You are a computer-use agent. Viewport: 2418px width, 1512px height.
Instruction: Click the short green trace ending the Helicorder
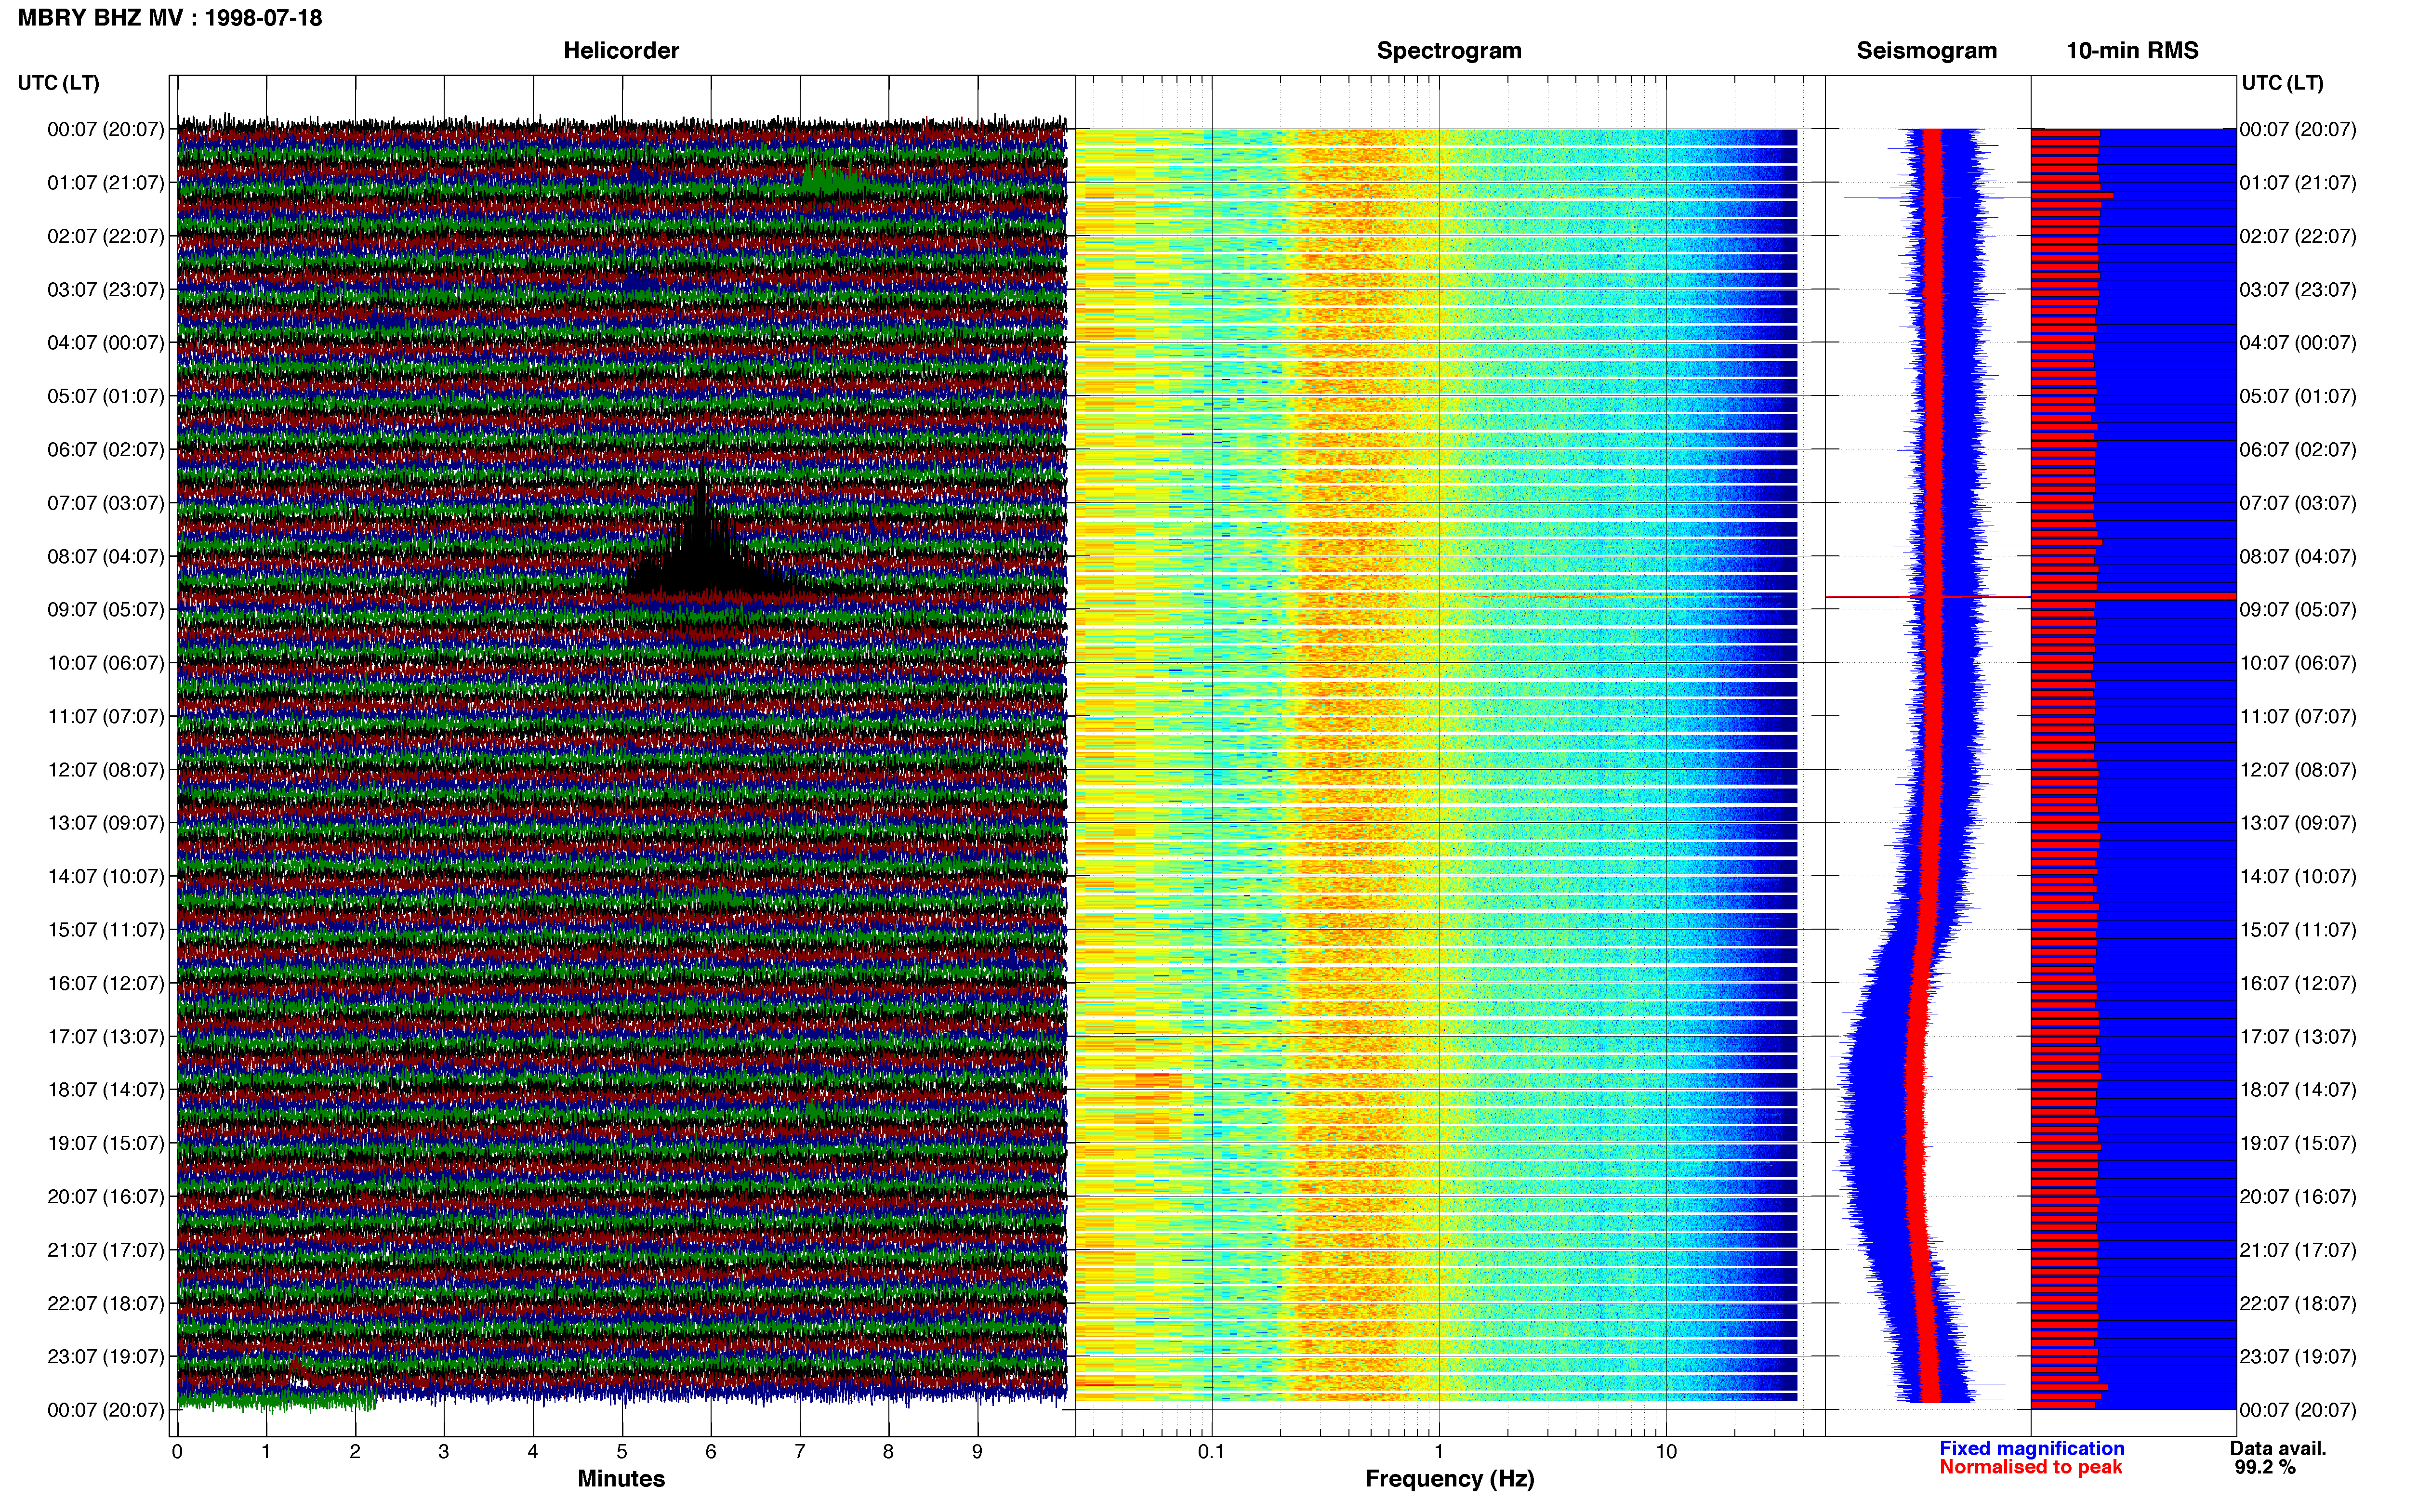click(x=277, y=1402)
